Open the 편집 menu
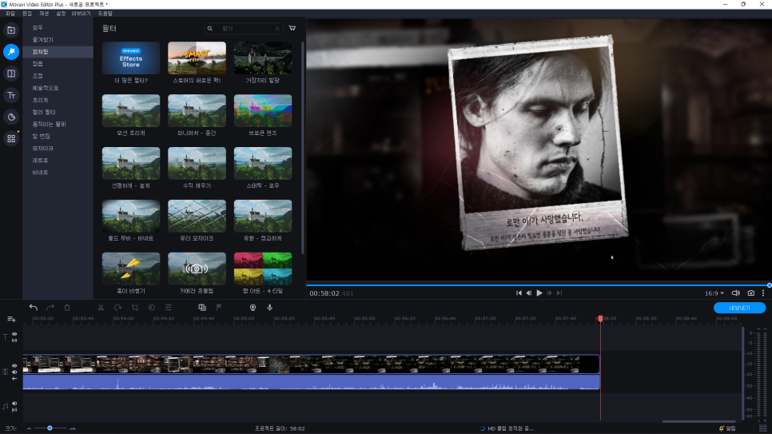This screenshot has width=772, height=434. click(27, 14)
